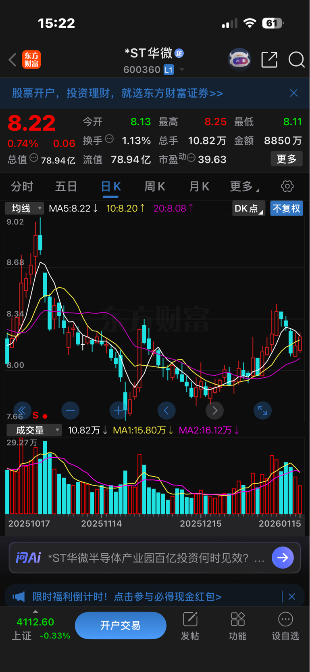The height and width of the screenshot is (672, 310).
Task: Submit question with purple arrow button
Action: 283,558
